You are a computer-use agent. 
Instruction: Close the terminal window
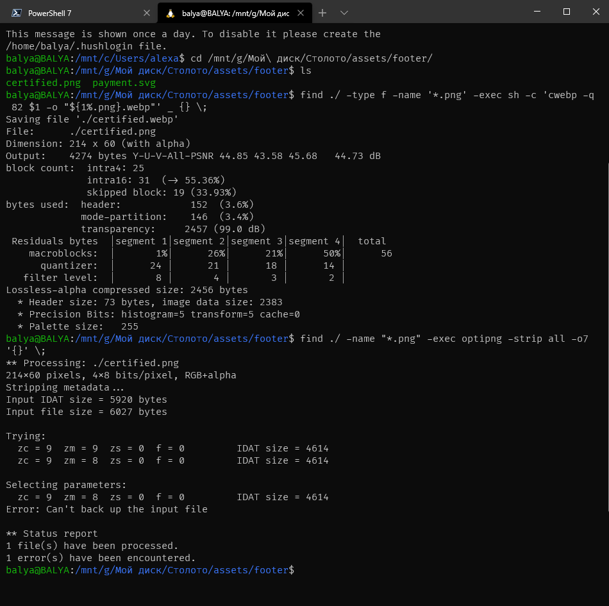coord(596,12)
